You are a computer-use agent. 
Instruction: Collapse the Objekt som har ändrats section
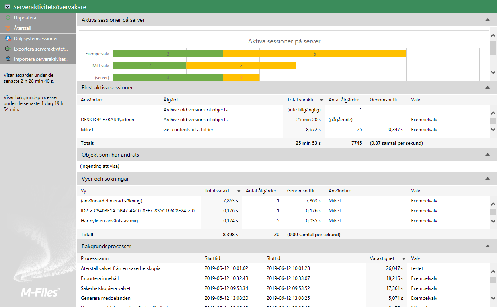click(x=487, y=155)
